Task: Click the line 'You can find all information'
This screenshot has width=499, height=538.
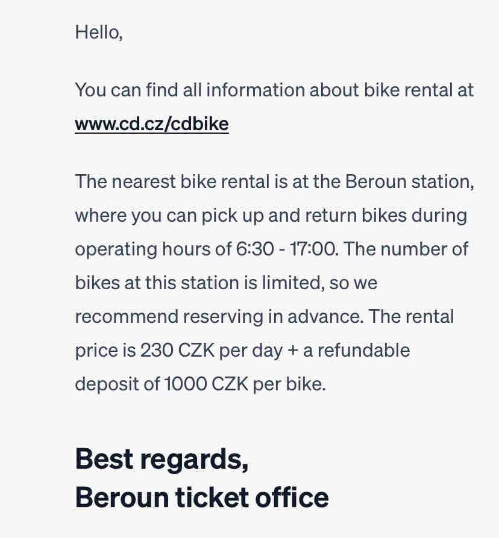Action: point(190,90)
